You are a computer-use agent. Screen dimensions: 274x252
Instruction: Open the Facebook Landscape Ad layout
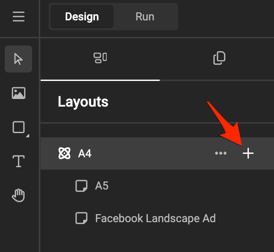pyautogui.click(x=155, y=218)
